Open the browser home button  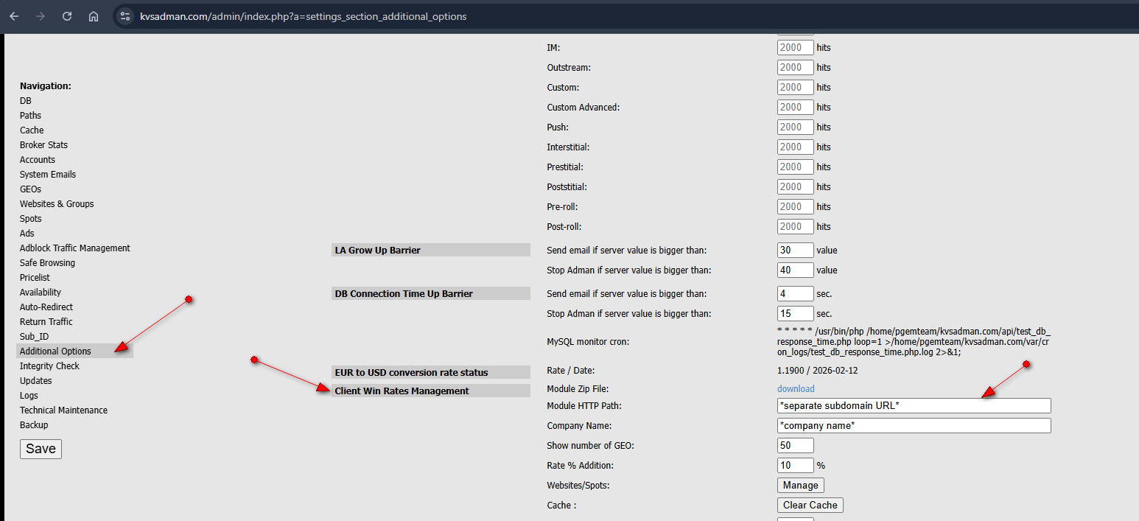point(94,15)
